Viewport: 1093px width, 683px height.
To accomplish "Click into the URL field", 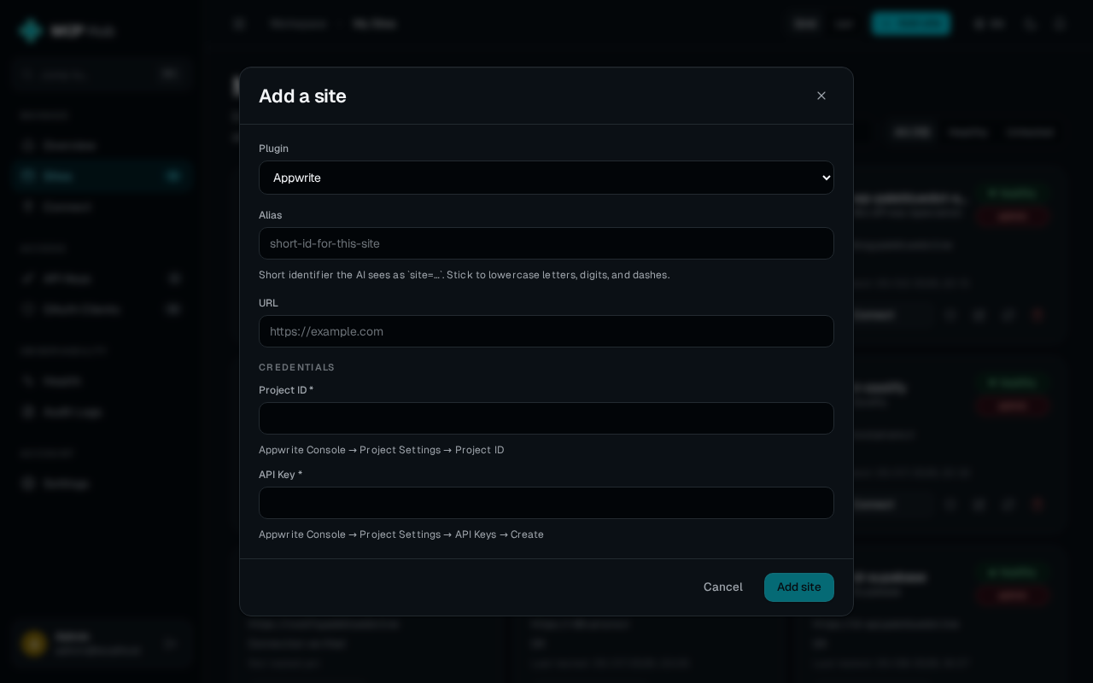I will pyautogui.click(x=546, y=331).
